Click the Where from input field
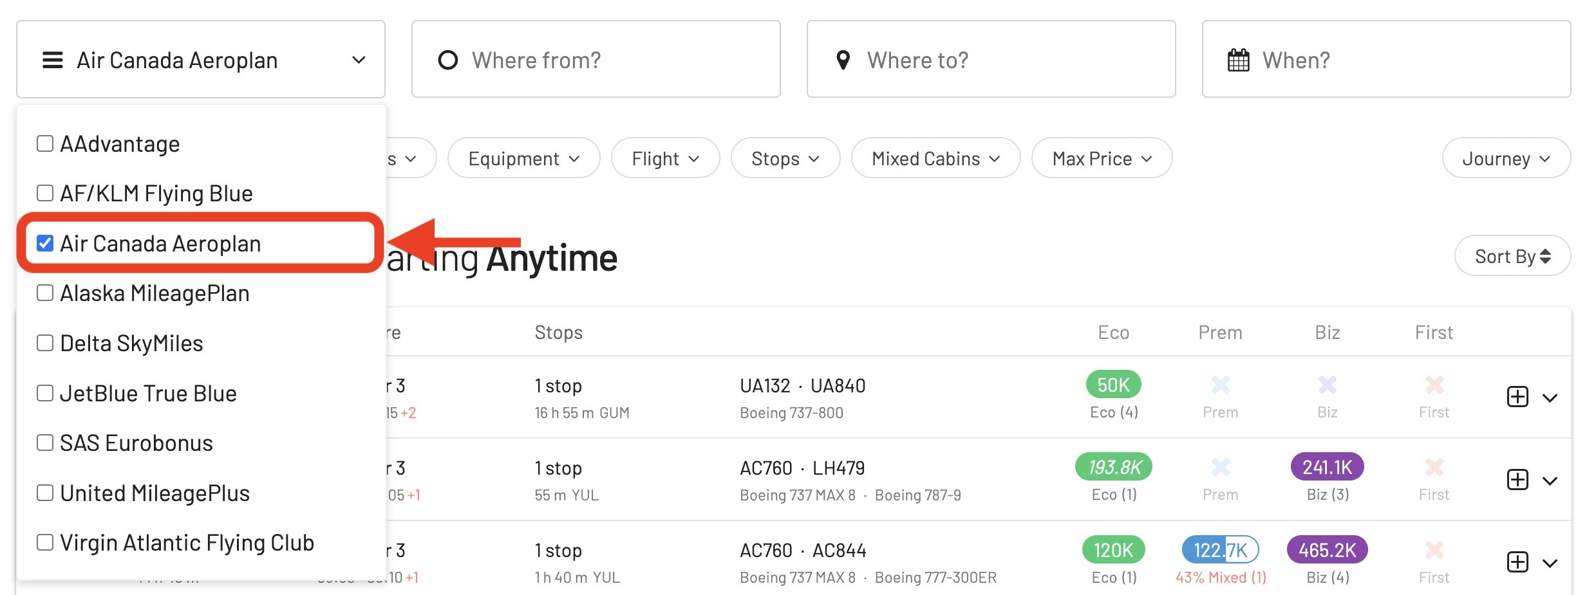The height and width of the screenshot is (595, 1587). tap(596, 59)
